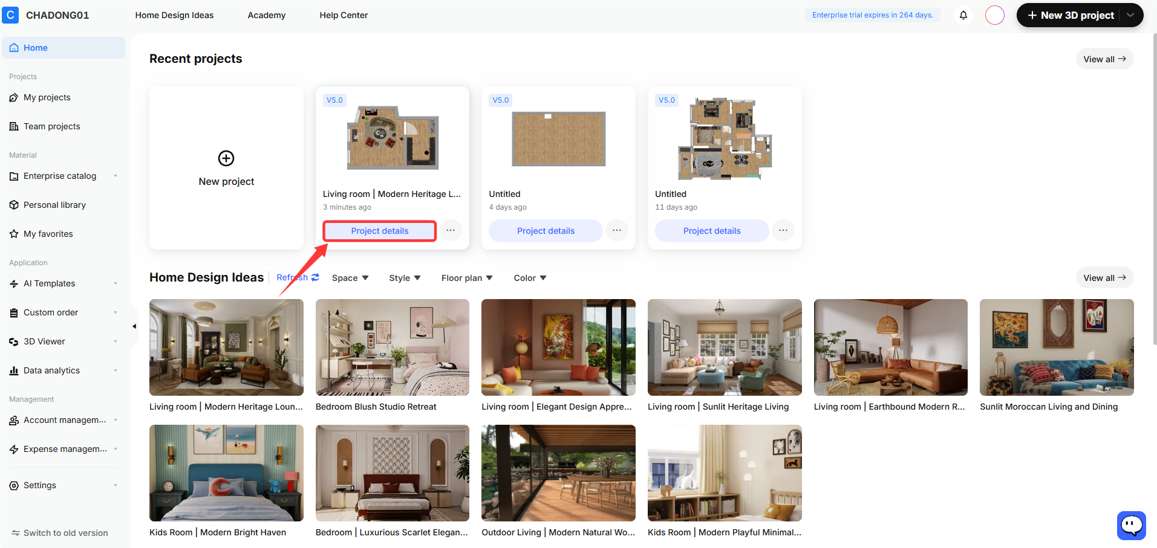This screenshot has height=548, width=1157.
Task: Open the chat support bot icon
Action: pos(1131,526)
